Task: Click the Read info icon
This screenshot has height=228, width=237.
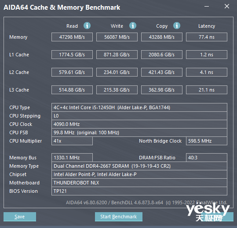Action: coord(87,26)
